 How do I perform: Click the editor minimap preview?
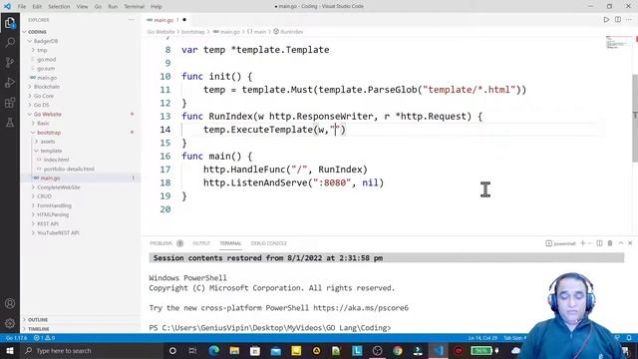[617, 42]
